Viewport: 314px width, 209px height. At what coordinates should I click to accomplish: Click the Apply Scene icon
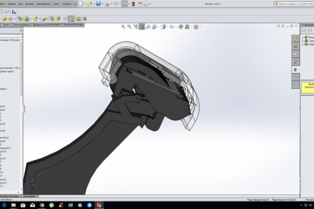click(x=187, y=27)
